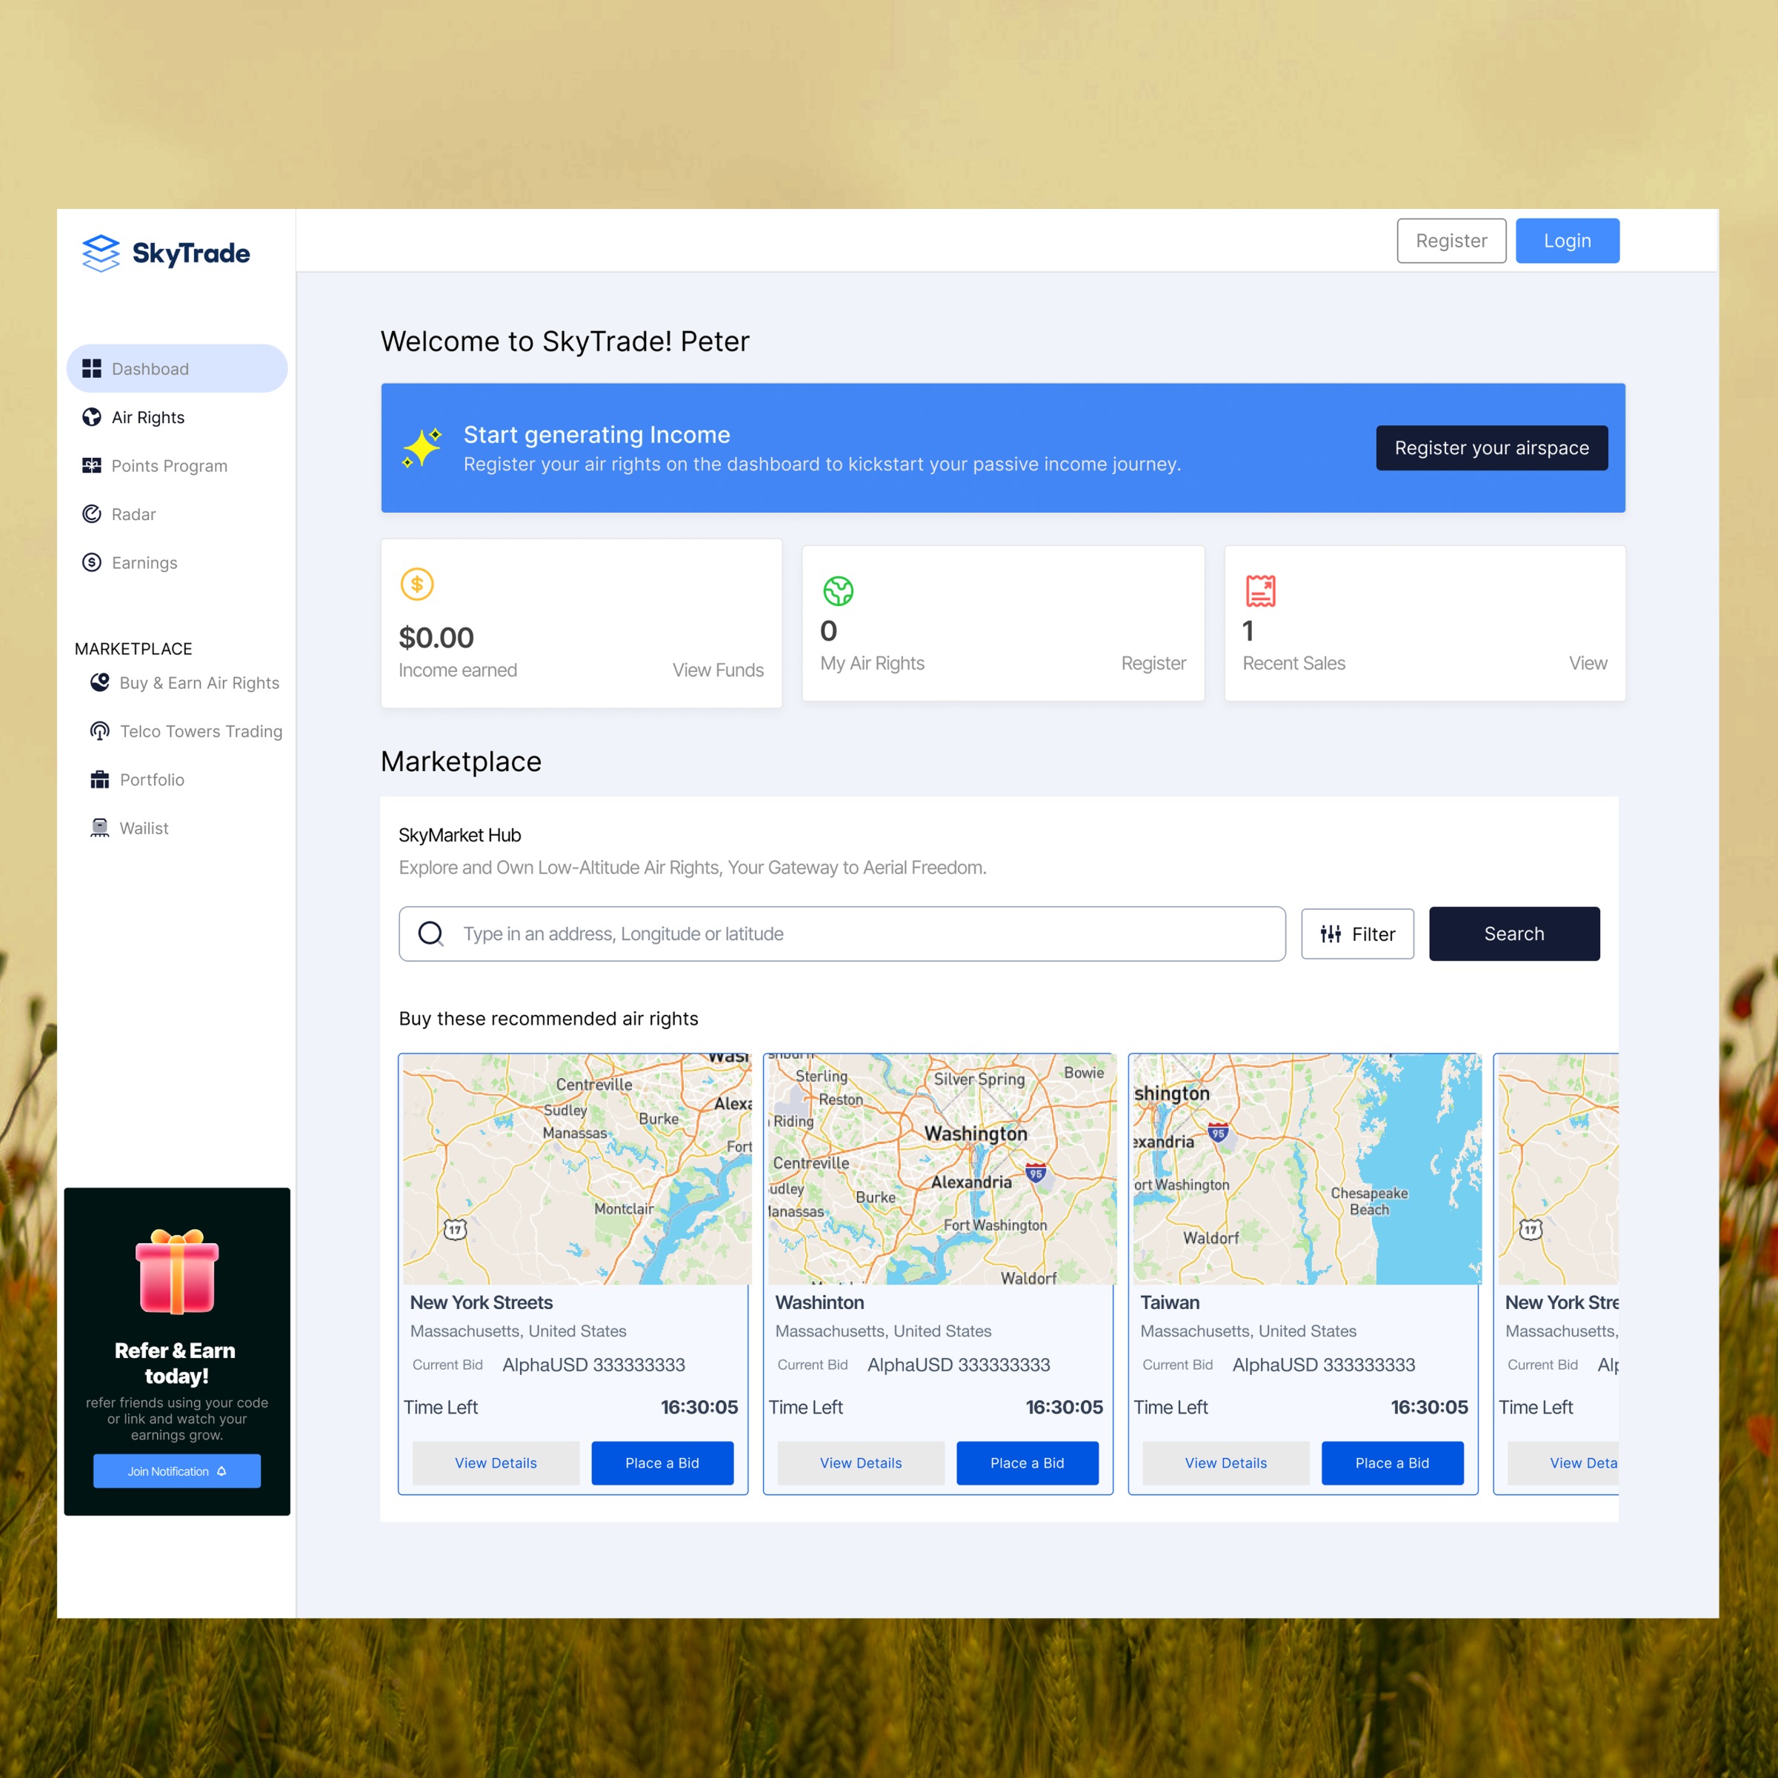Open the Wailist menu item
The width and height of the screenshot is (1778, 1778).
click(144, 828)
